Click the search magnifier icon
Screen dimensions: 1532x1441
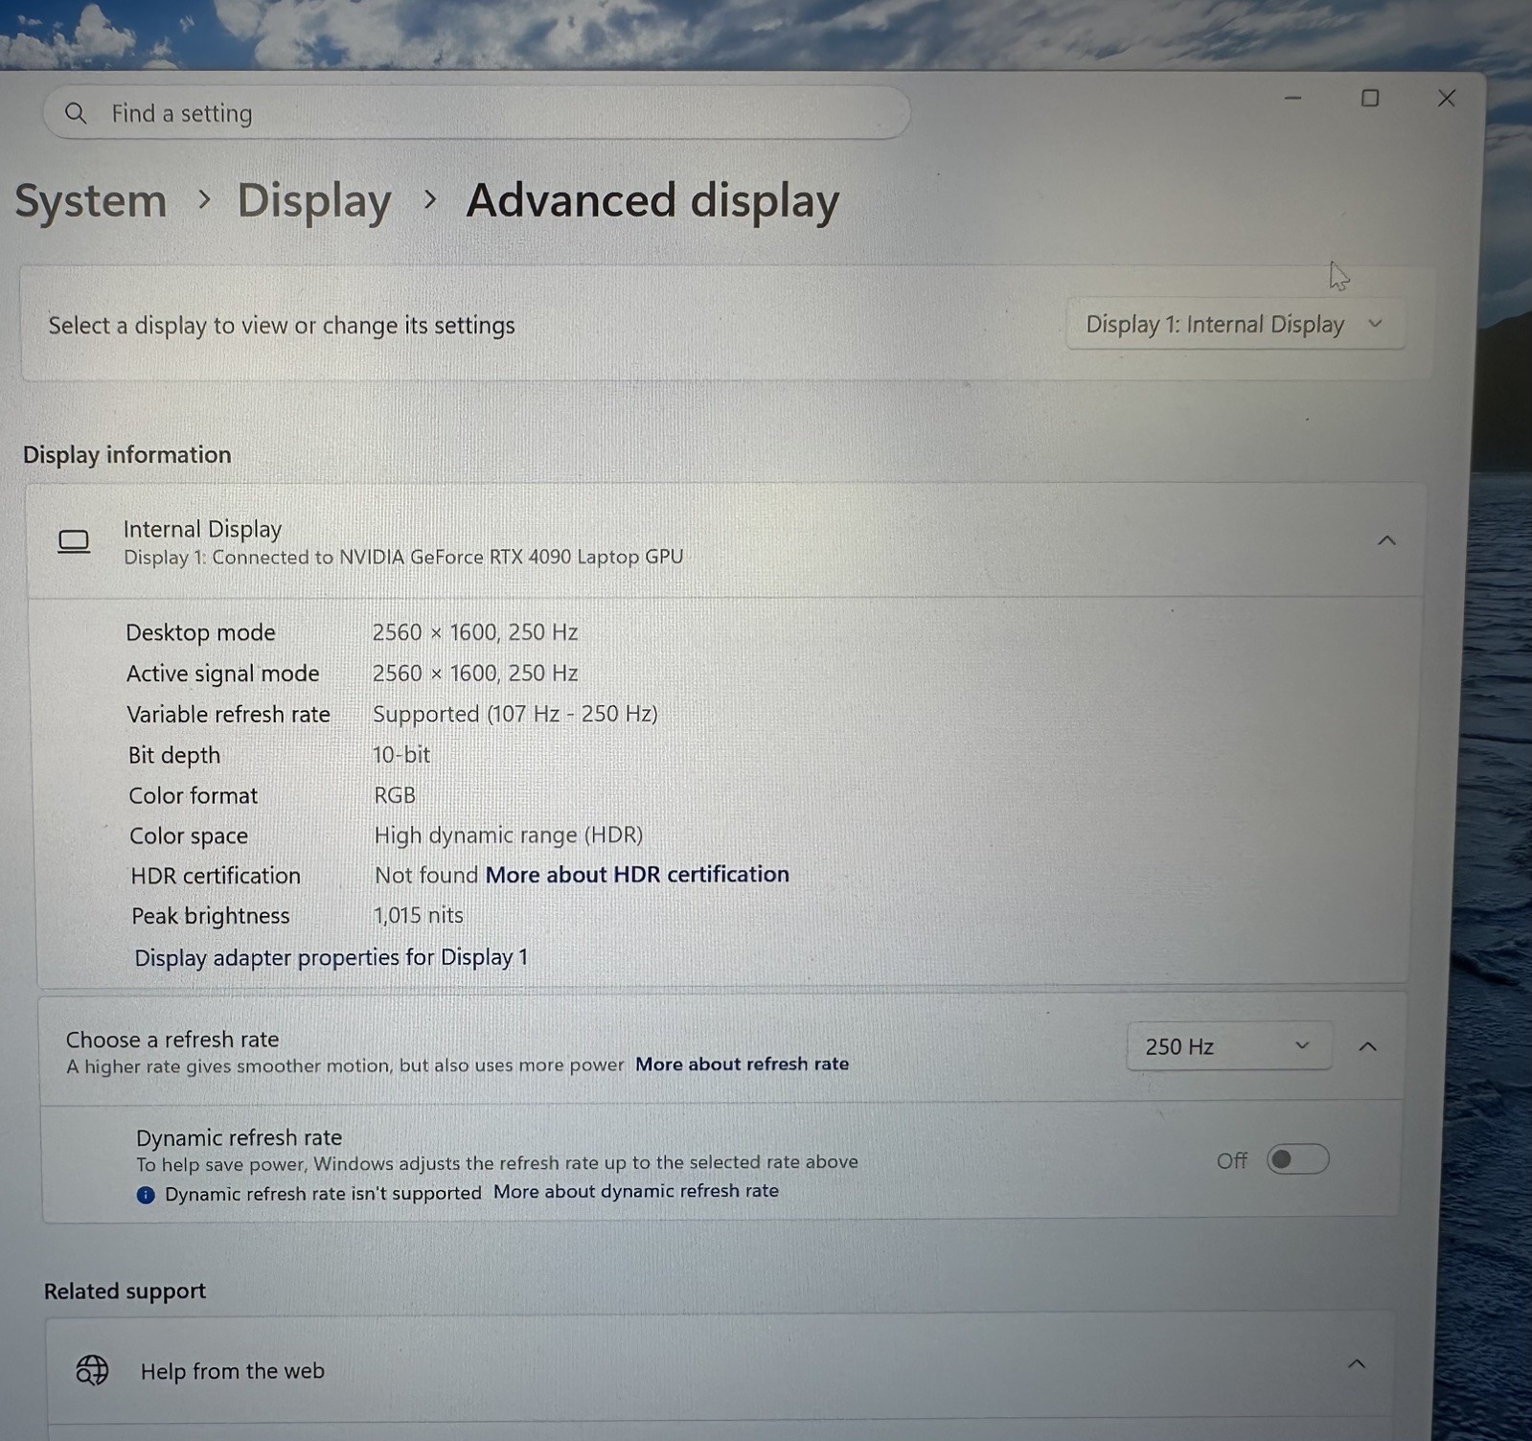pyautogui.click(x=76, y=113)
